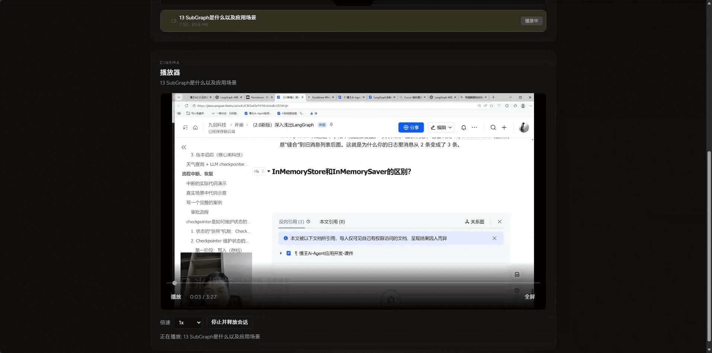Click the 斧癫 breadcrumb link
The image size is (712, 353).
coord(239,125)
